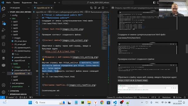Open Source Control view with pending changes badge
The image size is (188, 106).
click(x=4, y=23)
